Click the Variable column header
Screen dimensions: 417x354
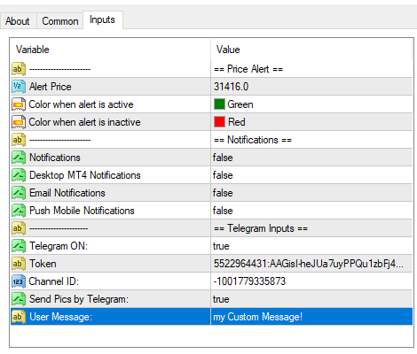pyautogui.click(x=110, y=50)
